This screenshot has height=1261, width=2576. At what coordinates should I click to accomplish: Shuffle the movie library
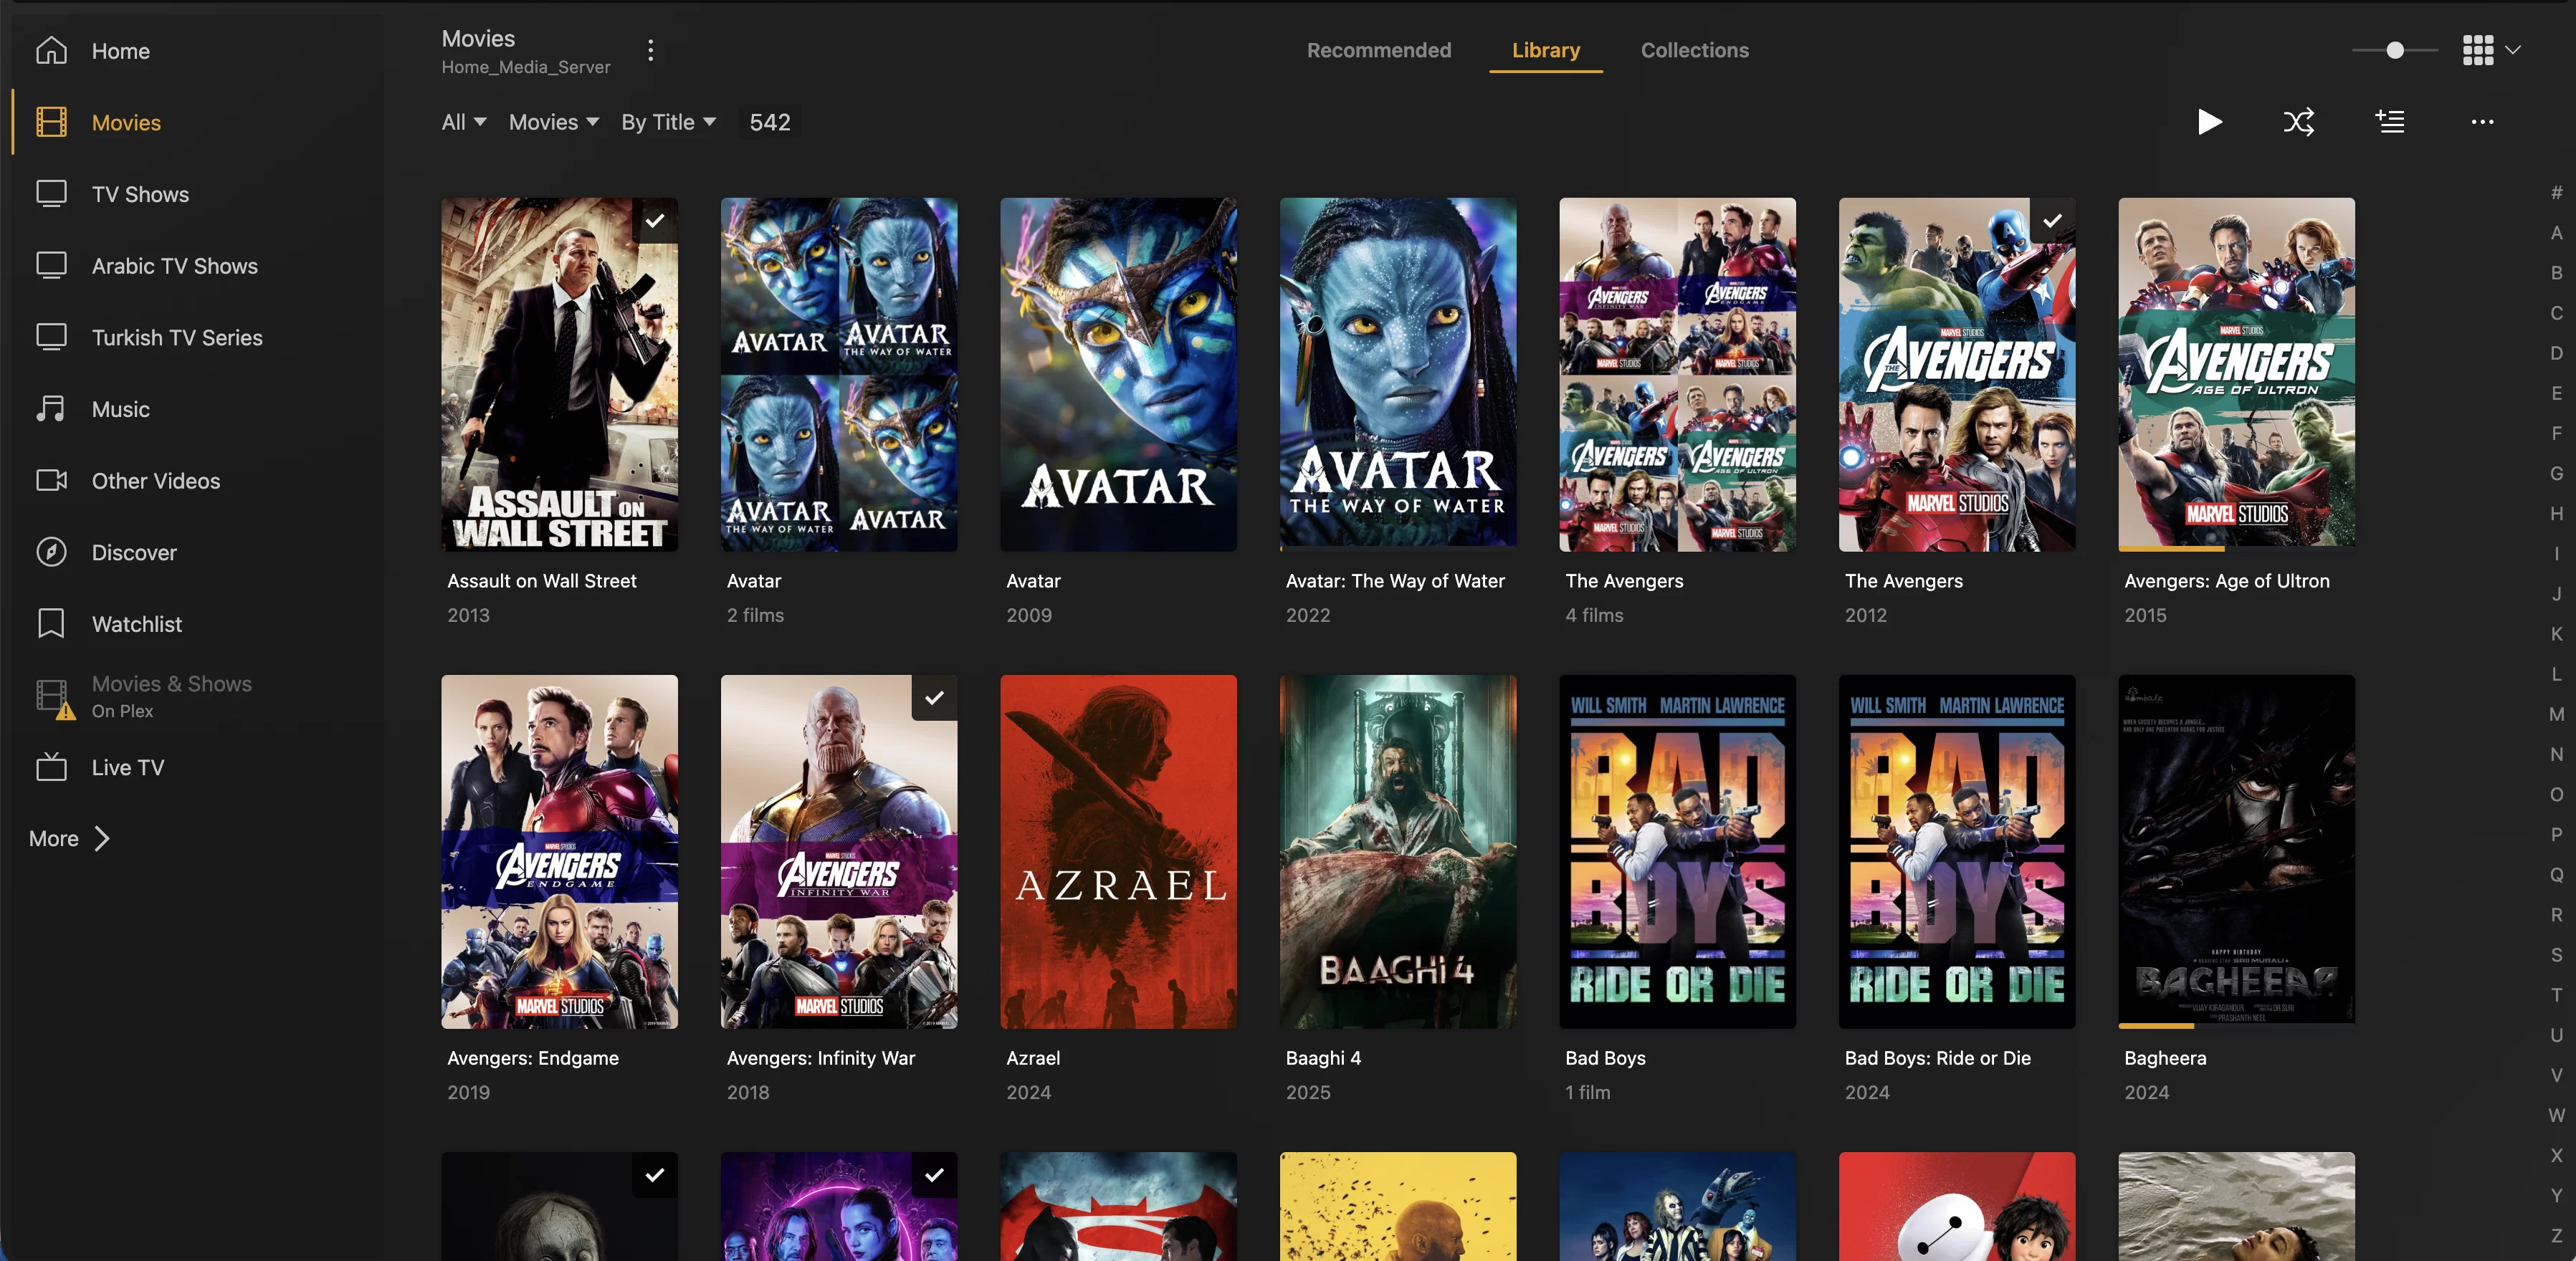2299,122
